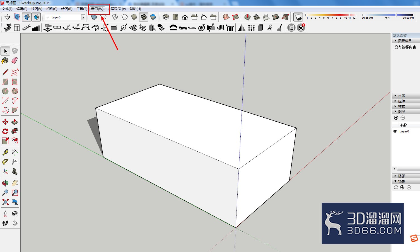Pick the Line pencil tool
Screen dimensions: 420x252
click(x=5, y=72)
